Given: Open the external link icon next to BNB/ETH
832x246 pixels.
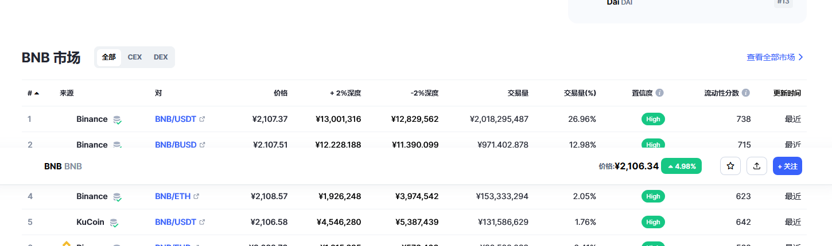Looking at the screenshot, I should coord(196,196).
